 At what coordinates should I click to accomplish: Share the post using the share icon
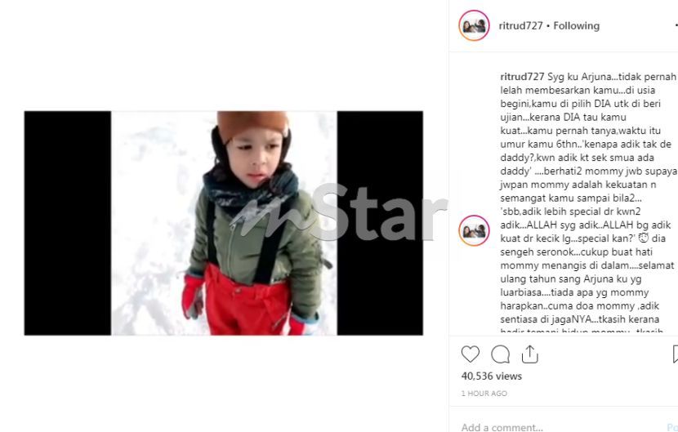[x=529, y=354]
